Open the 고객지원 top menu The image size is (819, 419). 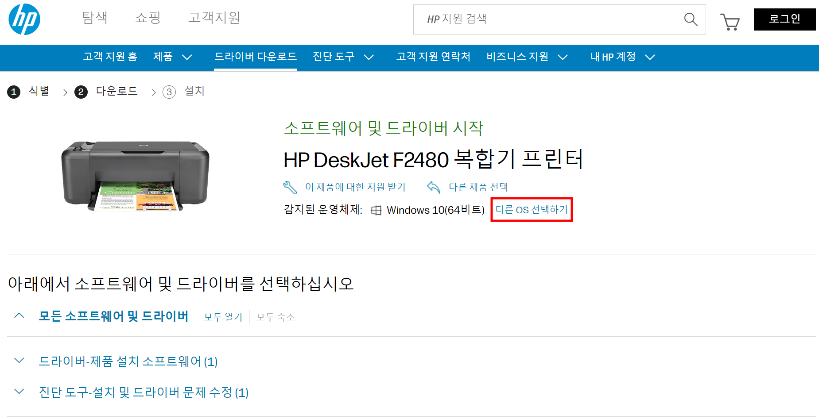tap(214, 18)
